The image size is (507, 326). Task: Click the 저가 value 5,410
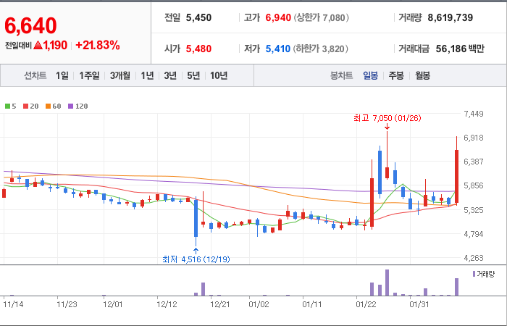click(278, 49)
